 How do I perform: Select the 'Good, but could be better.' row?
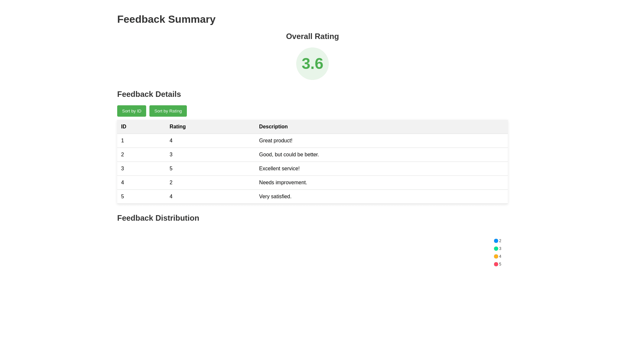(x=289, y=155)
